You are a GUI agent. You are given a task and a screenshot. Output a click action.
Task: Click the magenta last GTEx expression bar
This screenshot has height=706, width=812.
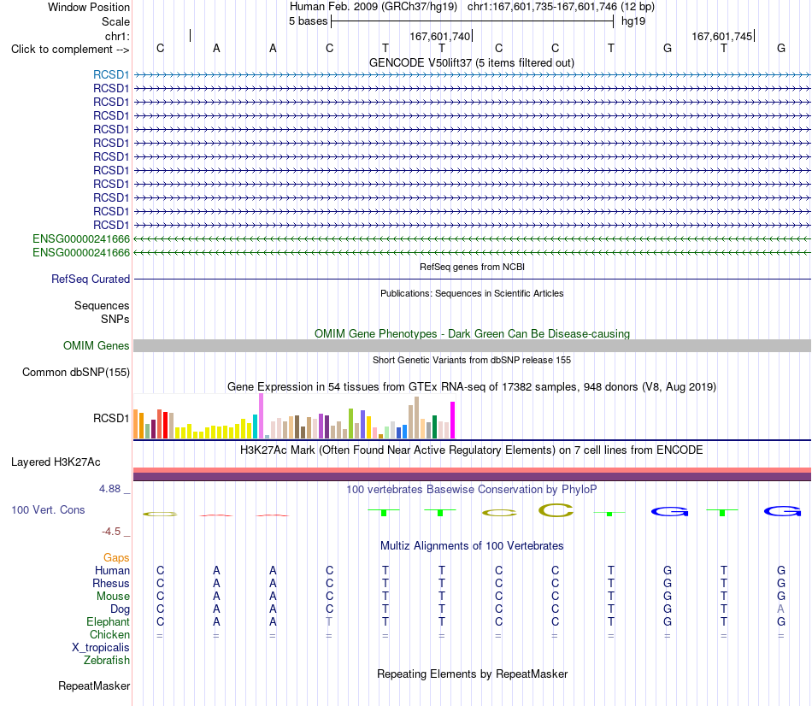(453, 420)
